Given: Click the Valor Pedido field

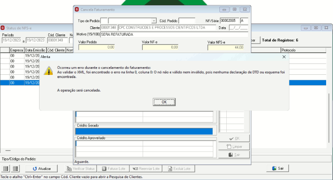Looking at the screenshot, I should 97,47.
